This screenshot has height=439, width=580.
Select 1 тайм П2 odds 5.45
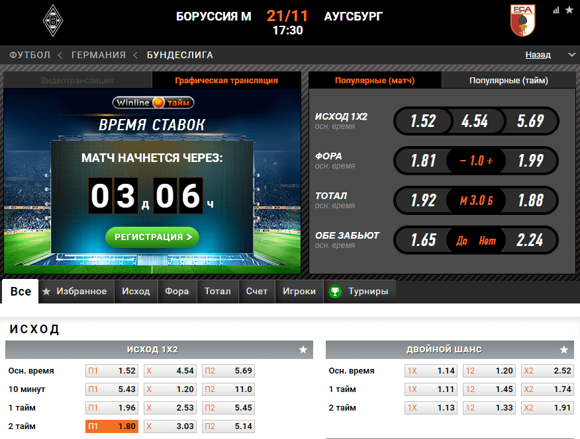point(228,408)
